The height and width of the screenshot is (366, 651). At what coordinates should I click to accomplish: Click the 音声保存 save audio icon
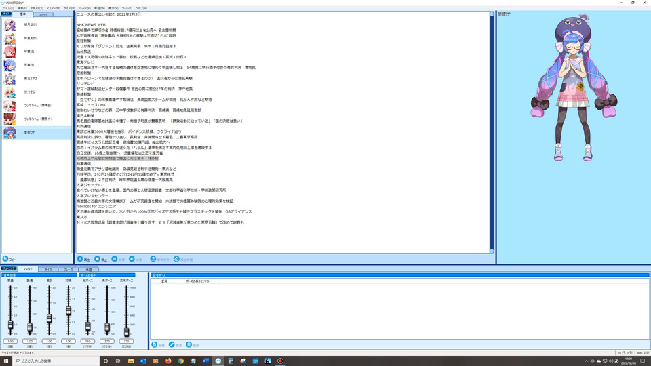[x=153, y=259]
